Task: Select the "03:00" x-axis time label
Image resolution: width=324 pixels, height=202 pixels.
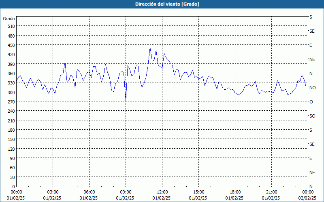Action: (x=53, y=192)
